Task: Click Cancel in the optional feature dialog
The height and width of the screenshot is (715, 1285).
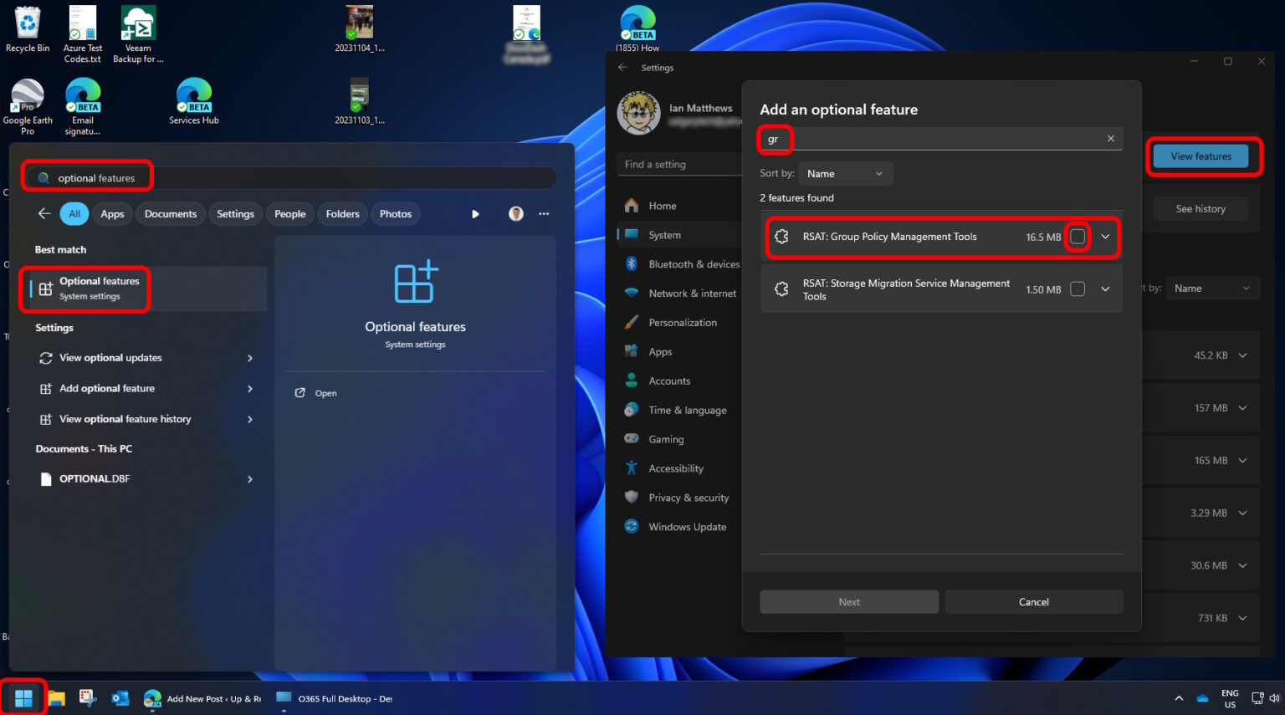Action: coord(1033,601)
